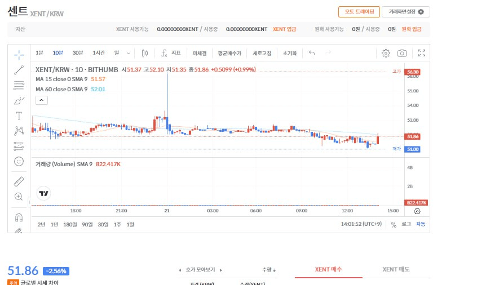
Task: Click the 원화 입금 deposit link
Action: pyautogui.click(x=411, y=29)
